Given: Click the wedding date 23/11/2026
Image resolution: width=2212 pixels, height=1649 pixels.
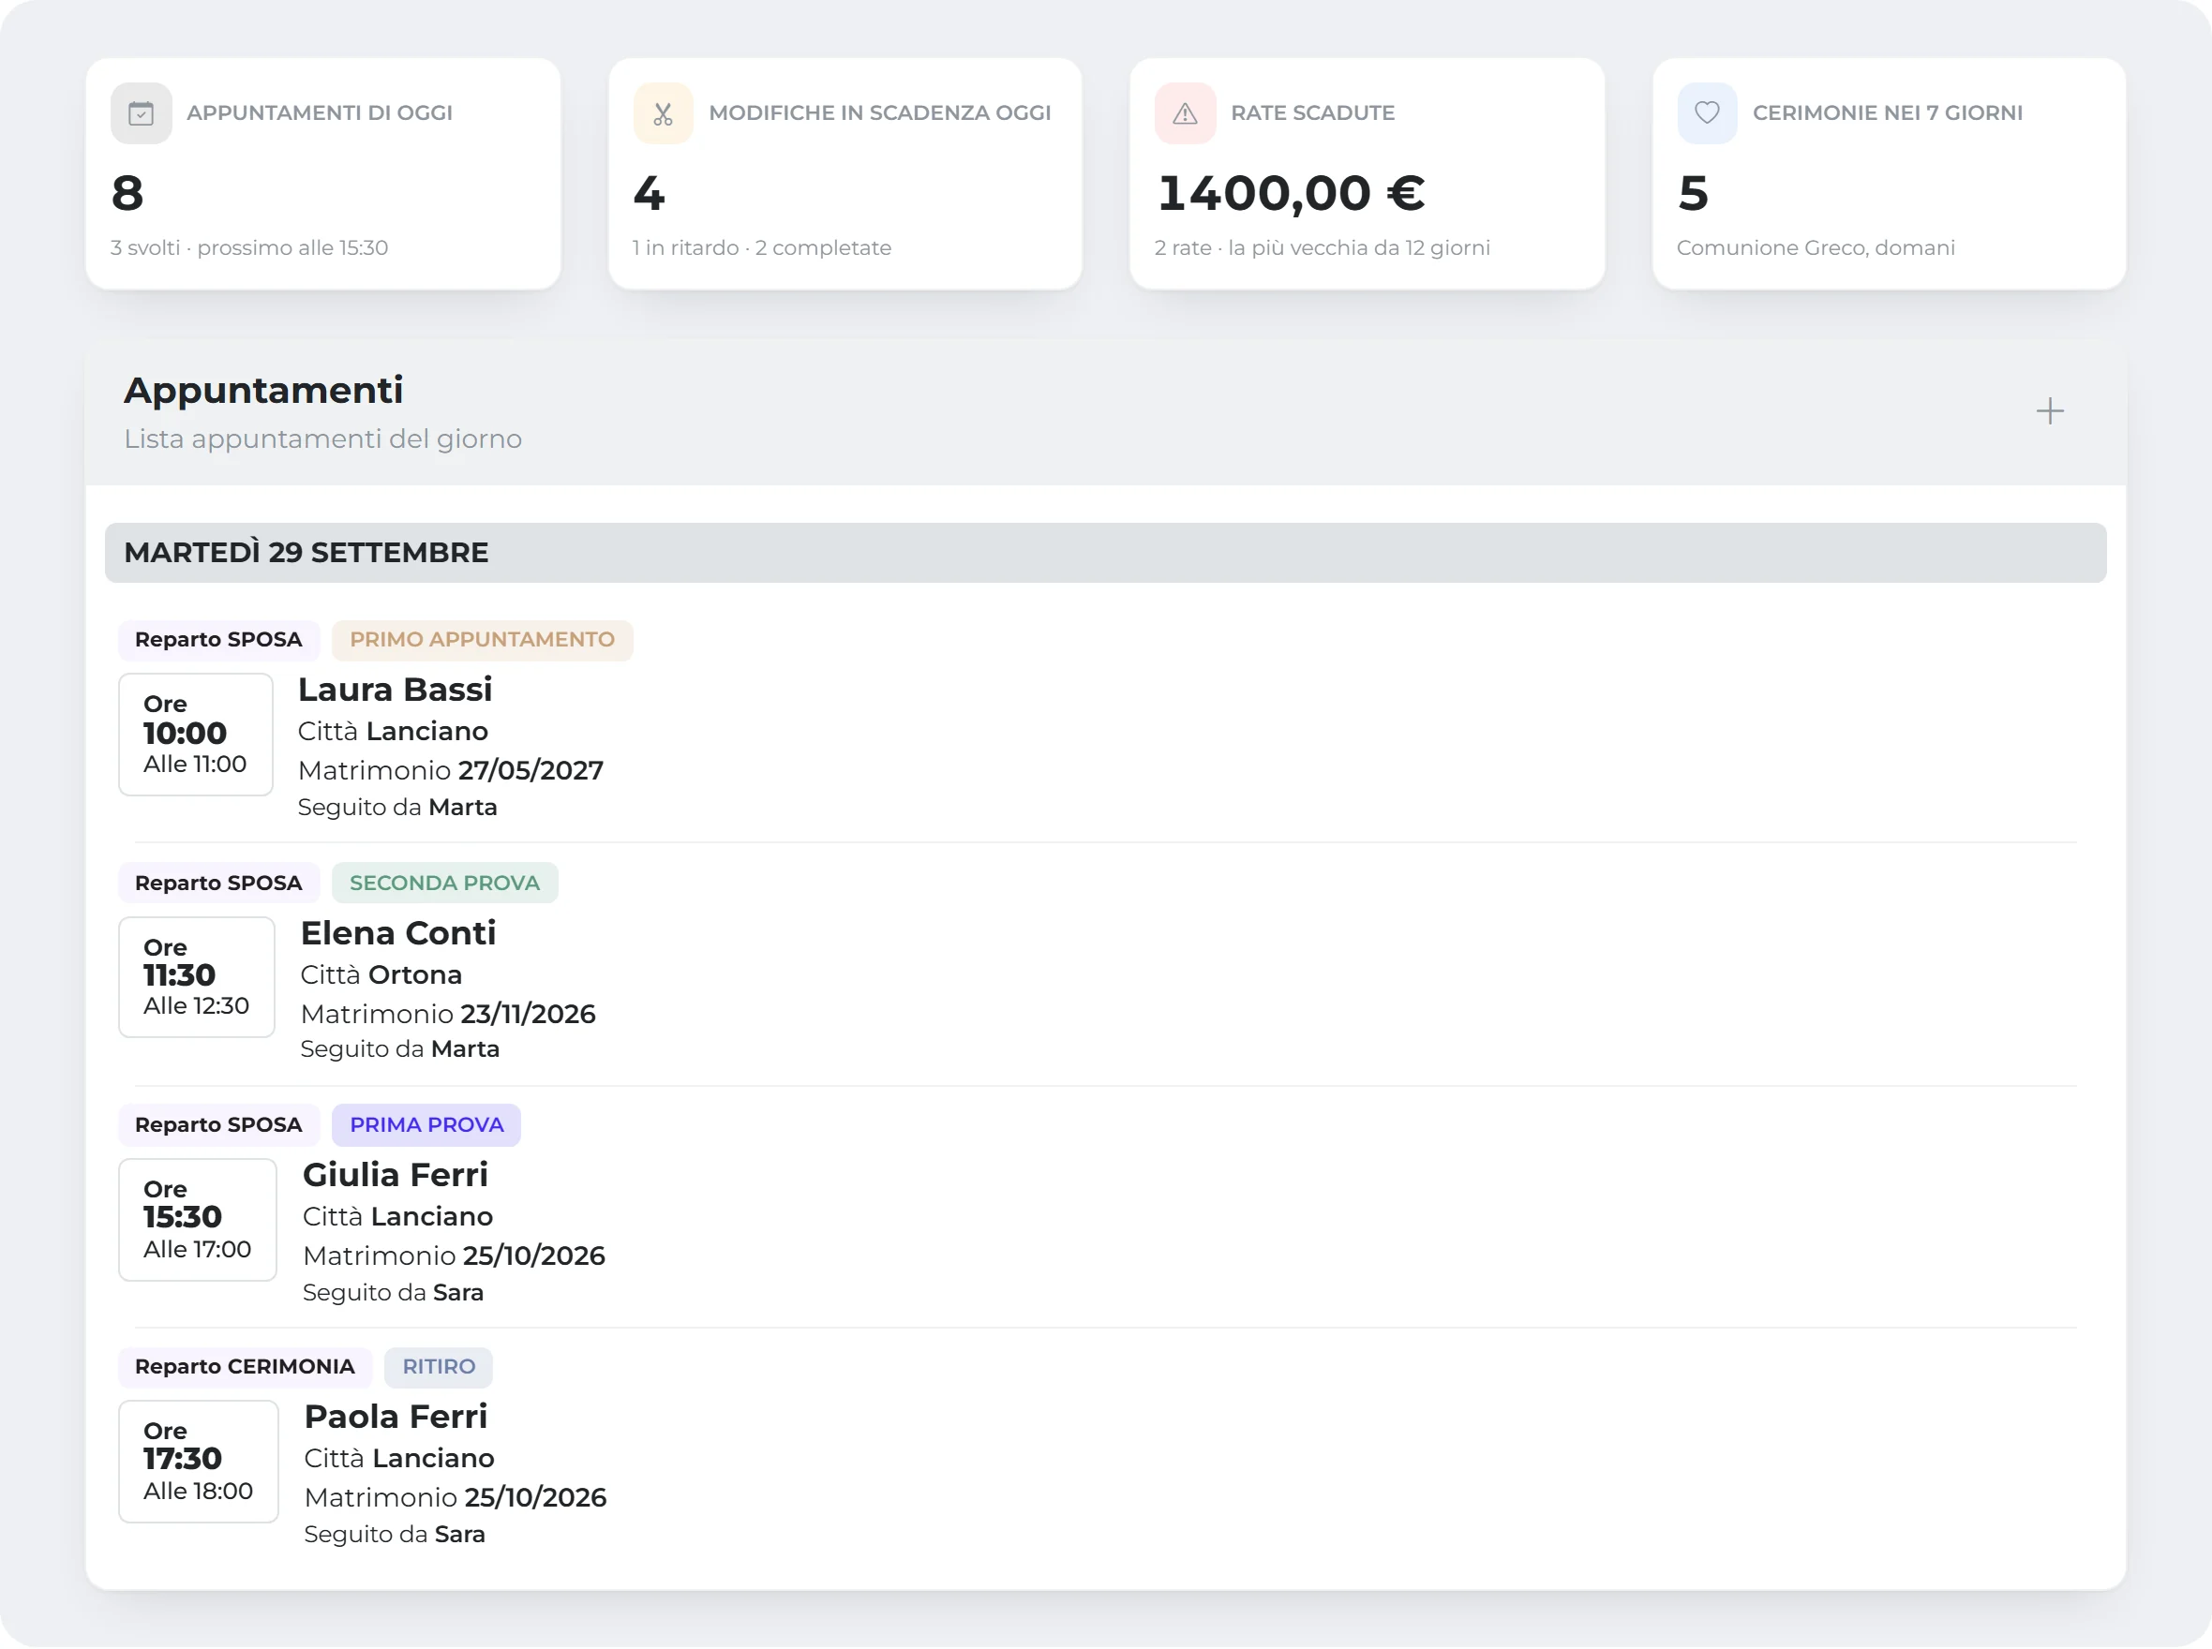Looking at the screenshot, I should (529, 1014).
